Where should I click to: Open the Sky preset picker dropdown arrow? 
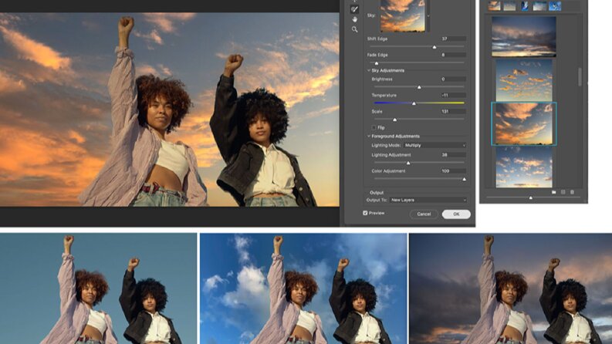pyautogui.click(x=428, y=16)
